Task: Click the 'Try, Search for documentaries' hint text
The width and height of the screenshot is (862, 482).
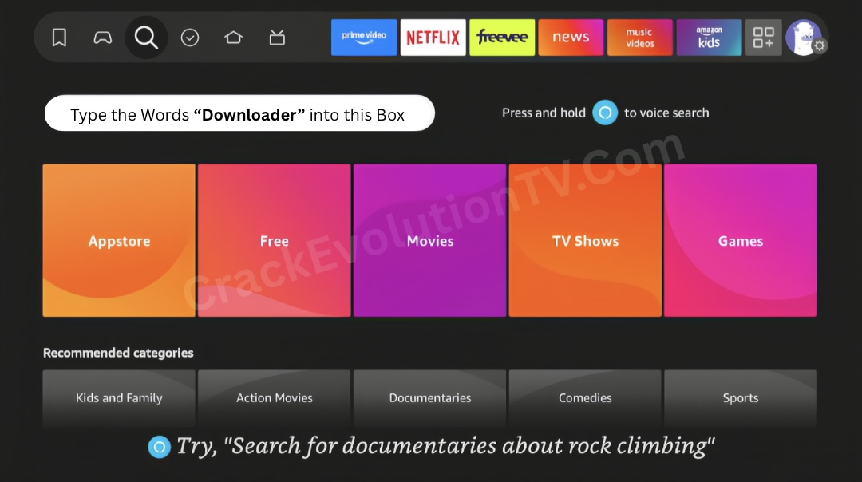Action: [x=446, y=446]
